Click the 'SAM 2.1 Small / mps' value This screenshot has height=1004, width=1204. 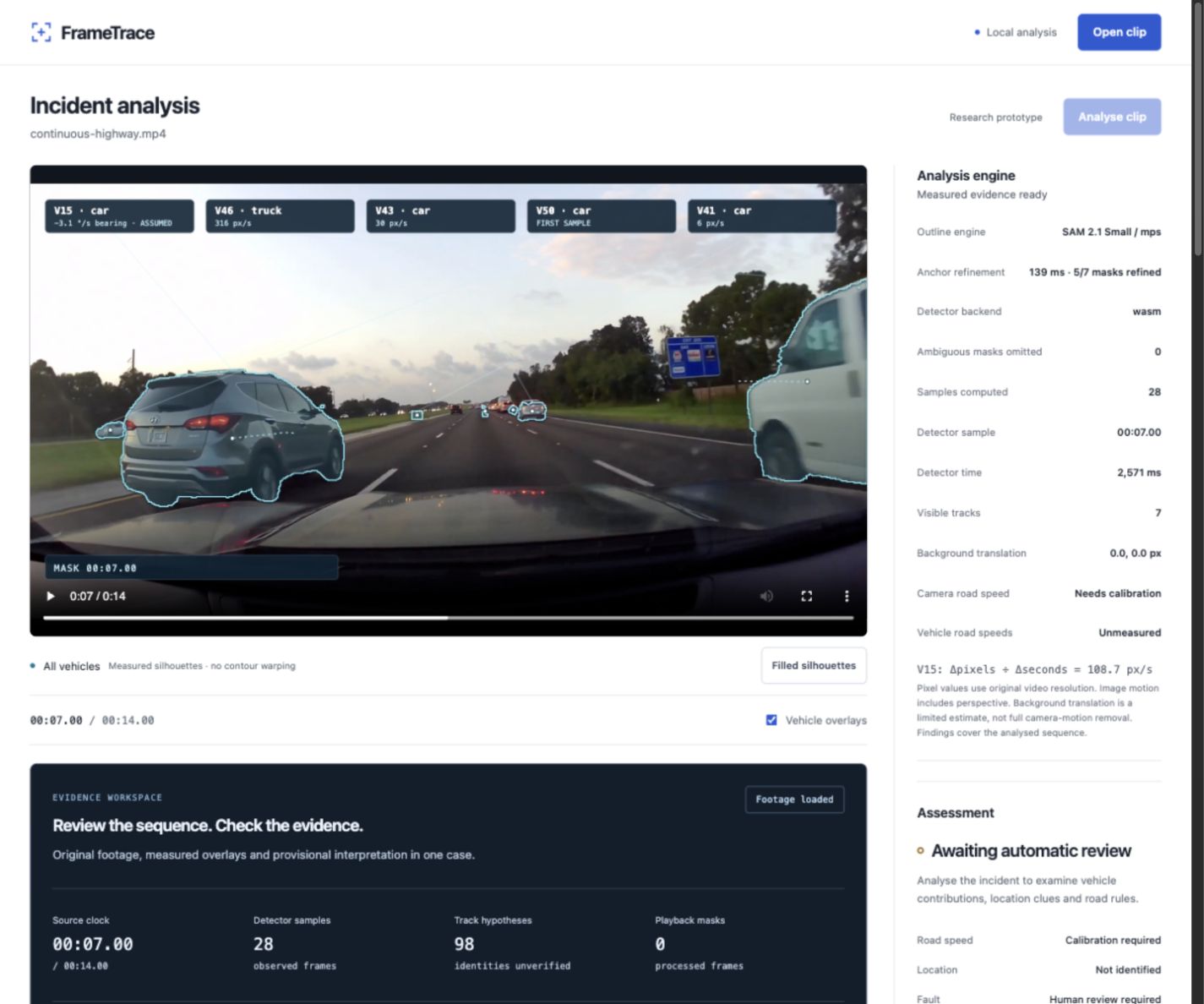pos(1111,232)
